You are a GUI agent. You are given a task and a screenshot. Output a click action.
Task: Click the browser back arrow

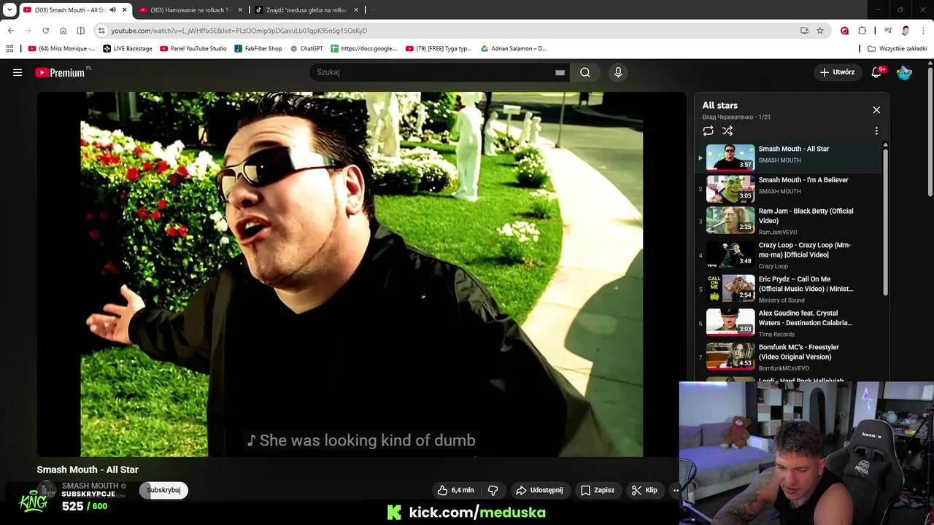click(x=10, y=31)
